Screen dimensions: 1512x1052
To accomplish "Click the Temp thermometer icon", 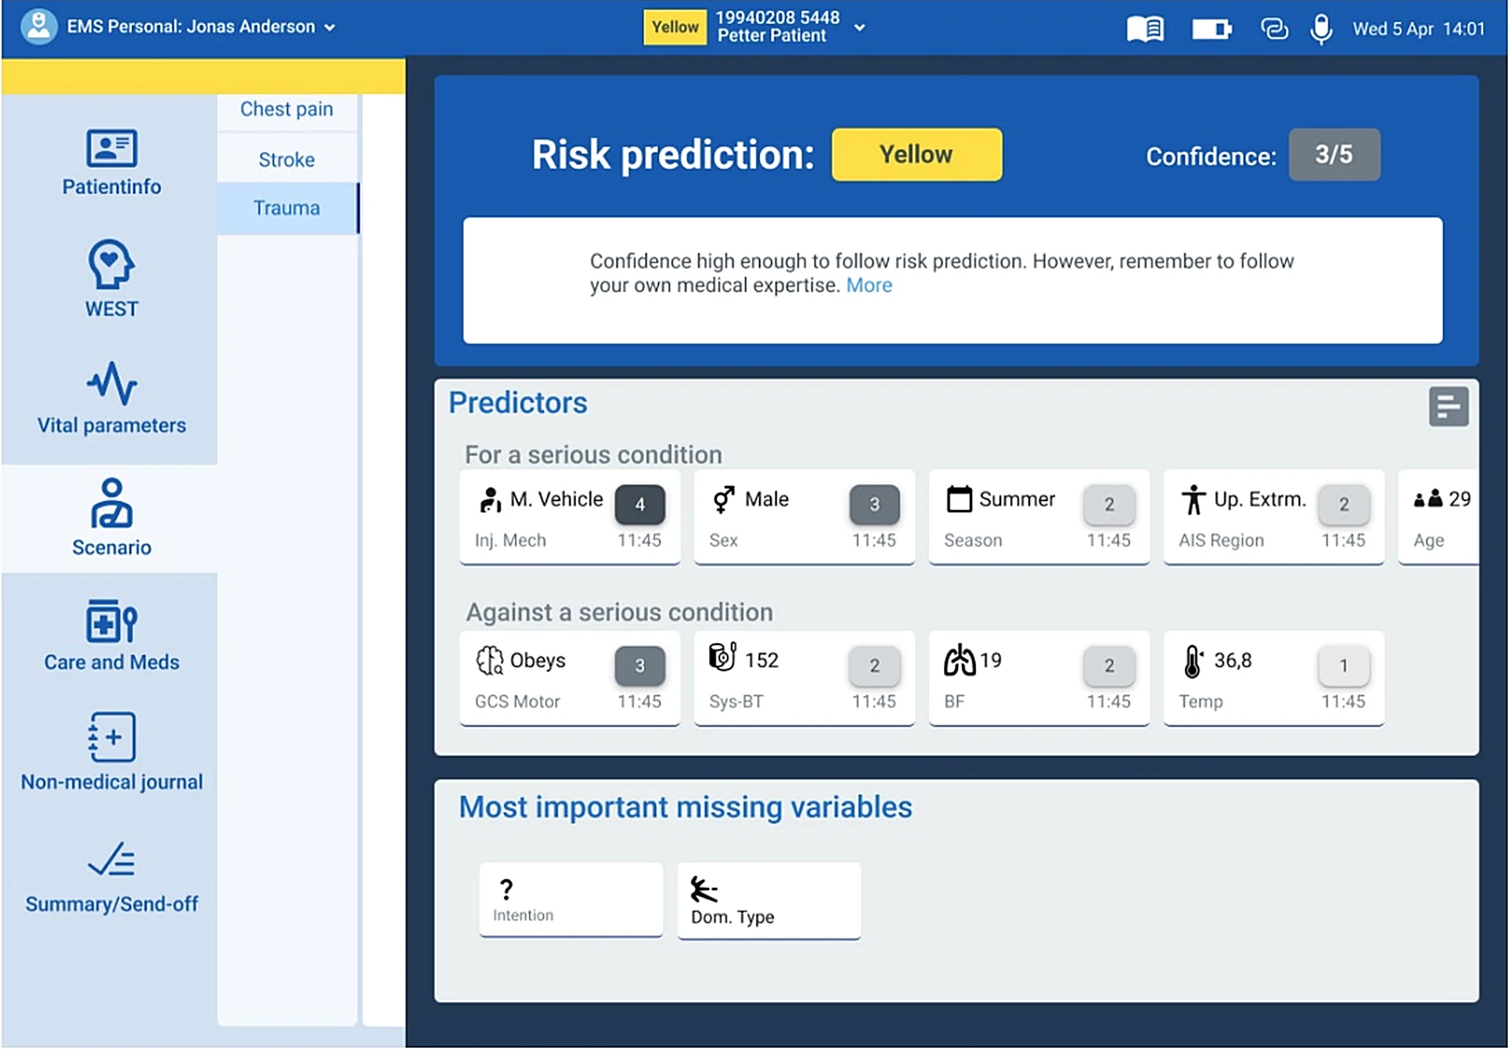I will [1194, 661].
